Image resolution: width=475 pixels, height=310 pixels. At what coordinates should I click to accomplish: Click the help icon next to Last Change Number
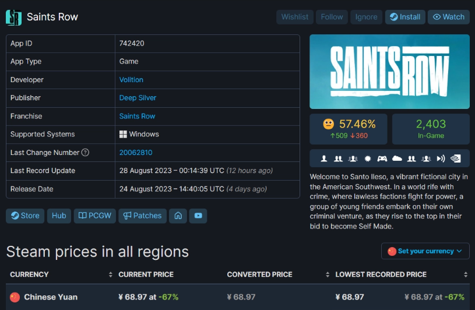click(x=86, y=152)
